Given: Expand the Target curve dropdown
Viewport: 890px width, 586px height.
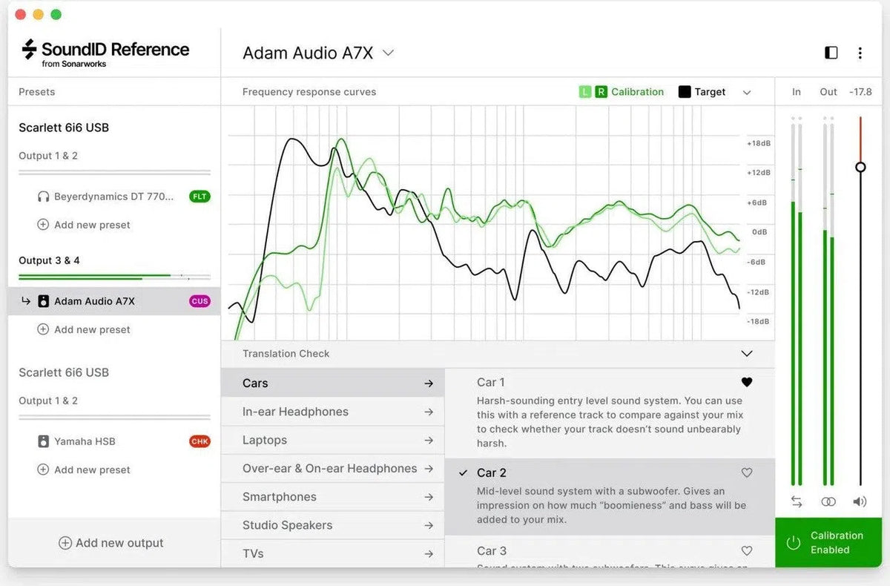Looking at the screenshot, I should [747, 91].
